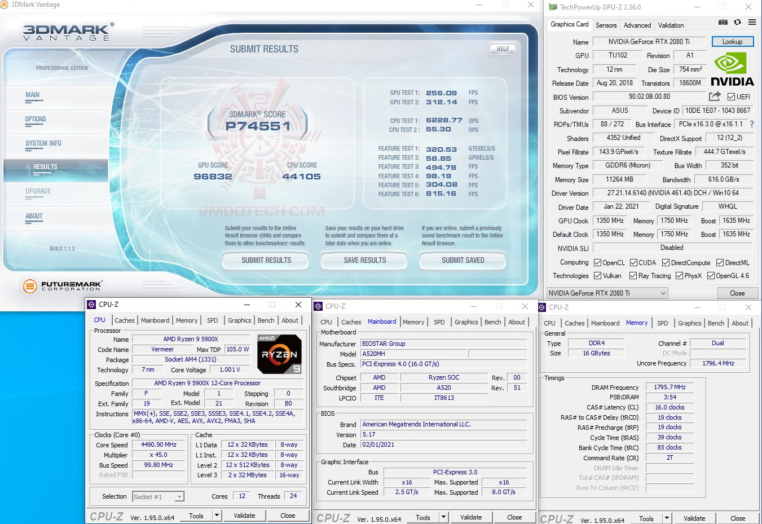Click the GPU-Z title bar app icon

(x=553, y=7)
